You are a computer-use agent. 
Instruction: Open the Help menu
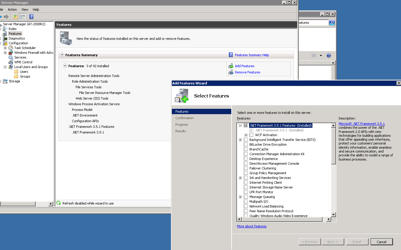[x=36, y=10]
